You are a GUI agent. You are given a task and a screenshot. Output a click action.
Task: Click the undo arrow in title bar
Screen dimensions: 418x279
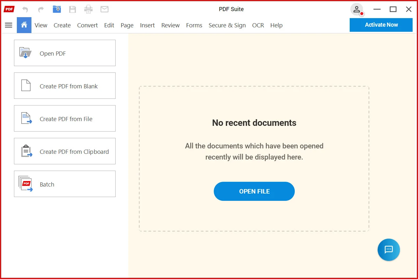(25, 10)
